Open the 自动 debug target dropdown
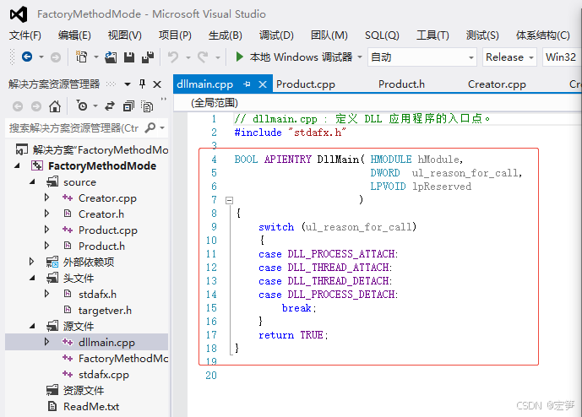Viewport: 582px width, 417px height. tap(422, 57)
